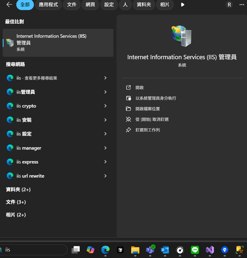Click the Edge icon beside 'iis express'

[10, 162]
